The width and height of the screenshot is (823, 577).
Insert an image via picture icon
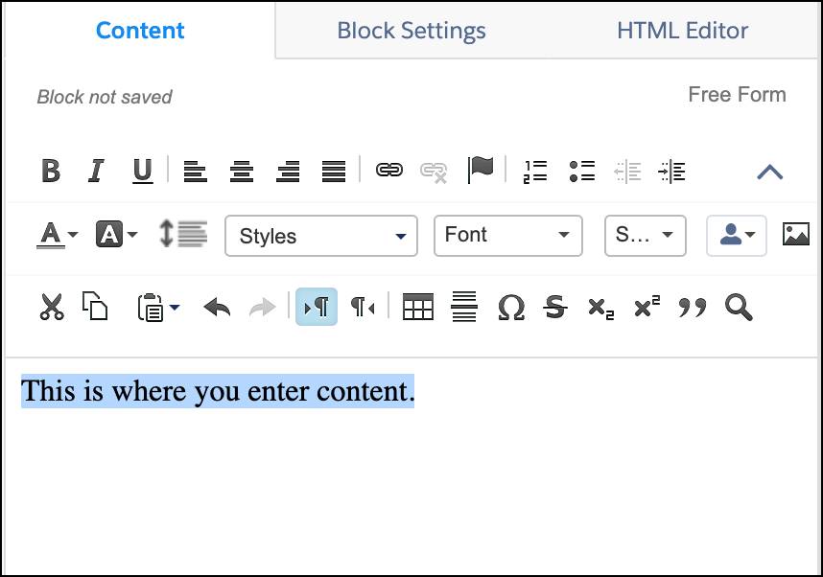click(x=796, y=234)
